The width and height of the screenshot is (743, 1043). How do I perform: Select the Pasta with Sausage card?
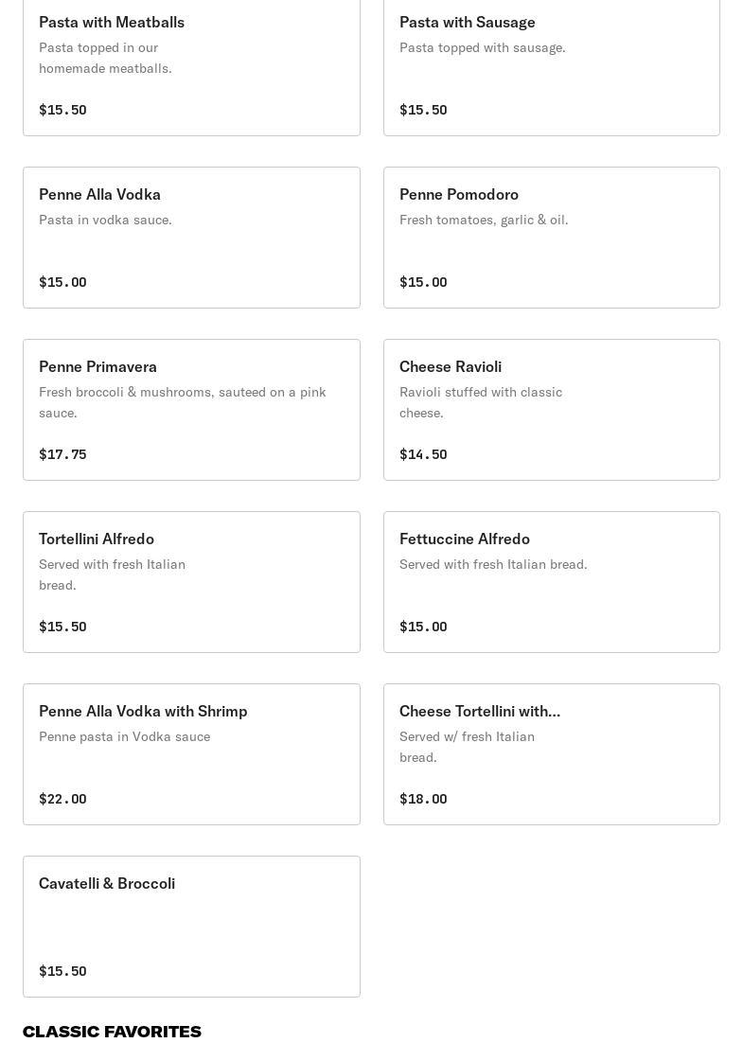(551, 66)
